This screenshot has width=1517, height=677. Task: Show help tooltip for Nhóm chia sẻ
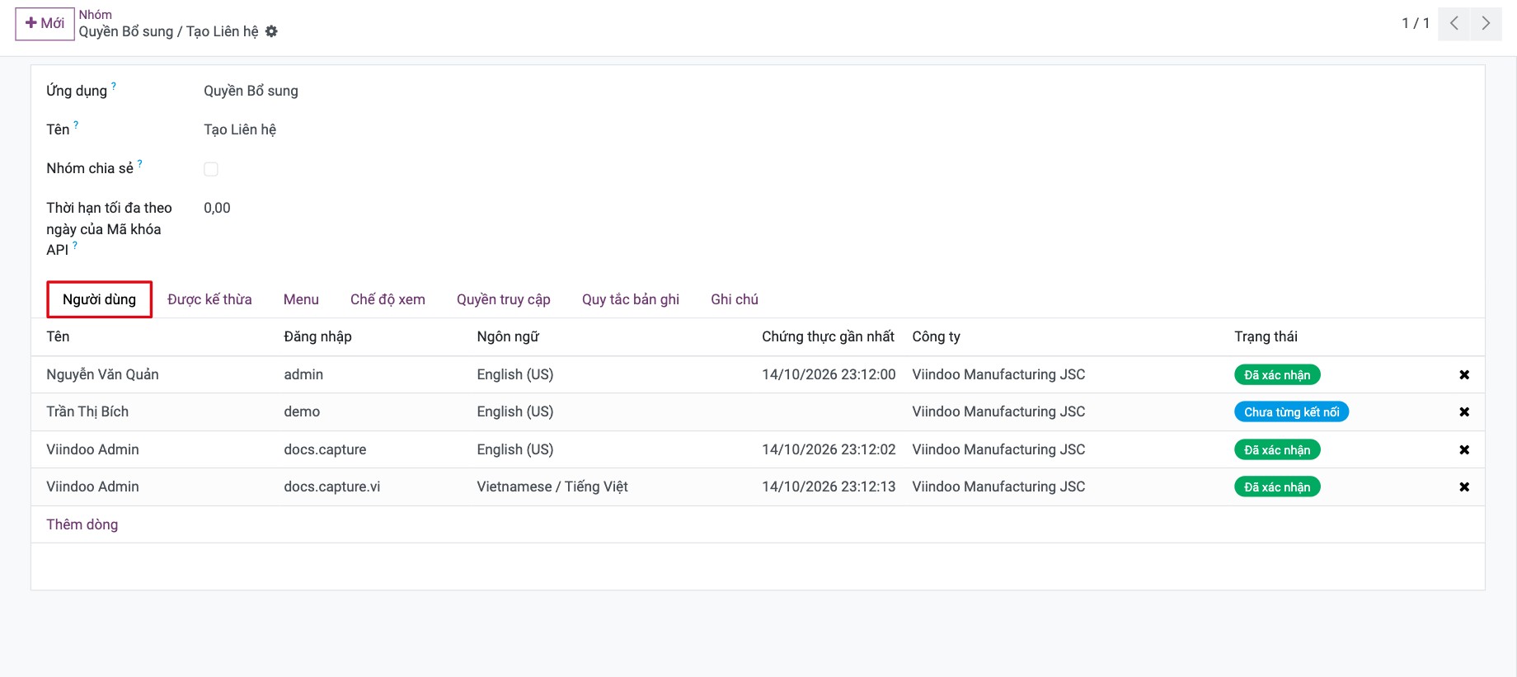(x=139, y=163)
